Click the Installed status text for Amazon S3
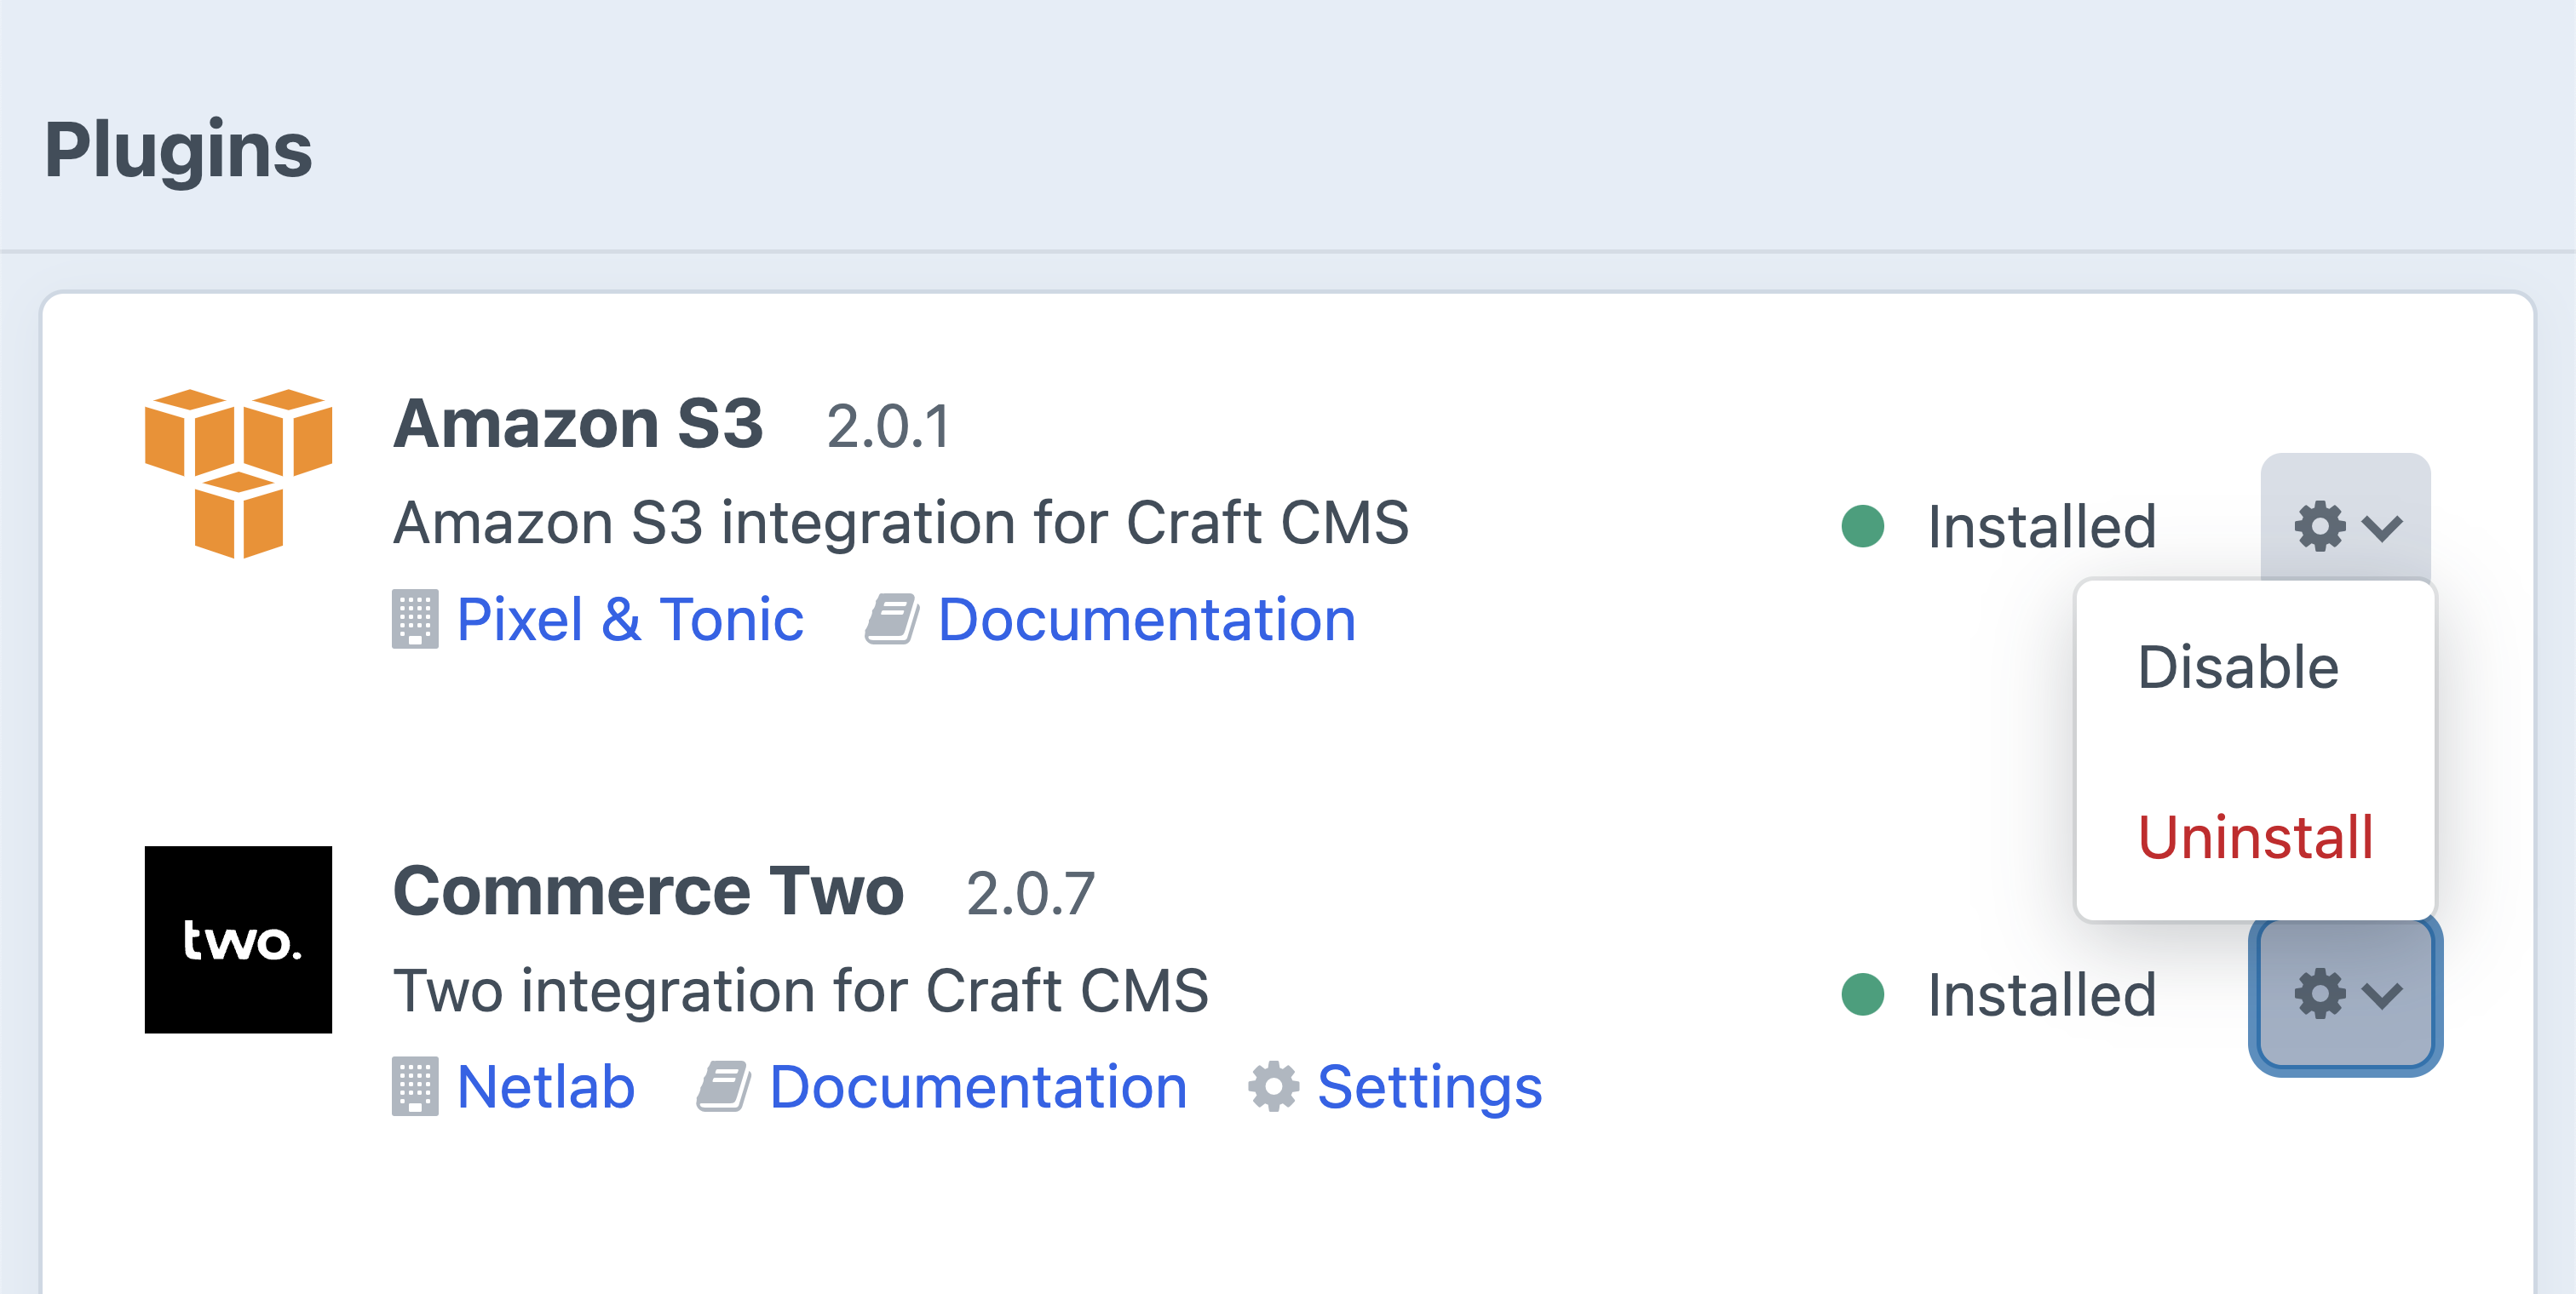Image resolution: width=2576 pixels, height=1294 pixels. [2041, 527]
